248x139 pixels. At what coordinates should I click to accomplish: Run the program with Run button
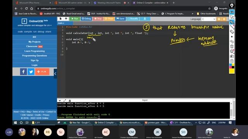point(75,19)
